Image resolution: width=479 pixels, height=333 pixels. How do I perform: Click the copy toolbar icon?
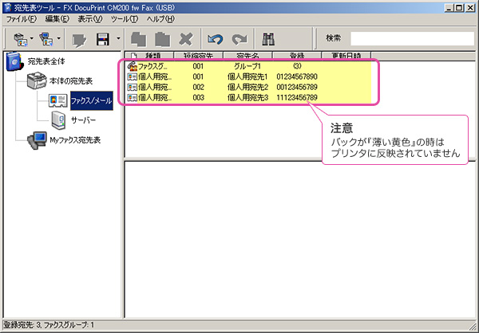click(x=139, y=38)
